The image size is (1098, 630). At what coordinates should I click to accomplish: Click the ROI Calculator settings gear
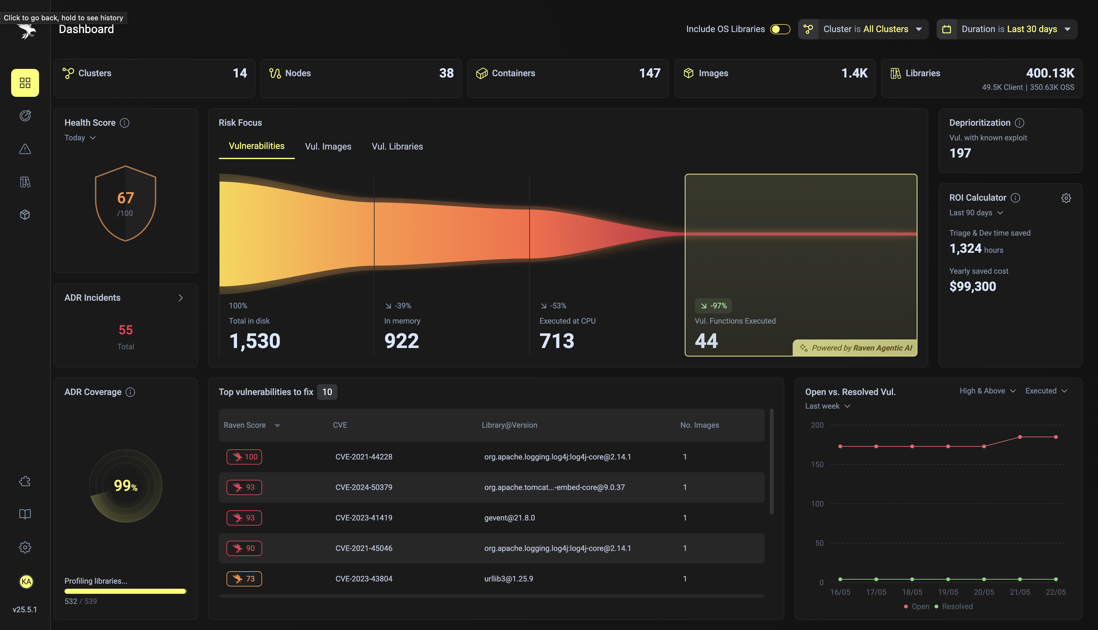pos(1066,198)
